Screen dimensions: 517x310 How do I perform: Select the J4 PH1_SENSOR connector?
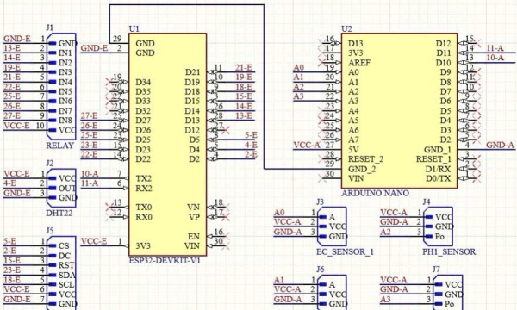(x=439, y=226)
